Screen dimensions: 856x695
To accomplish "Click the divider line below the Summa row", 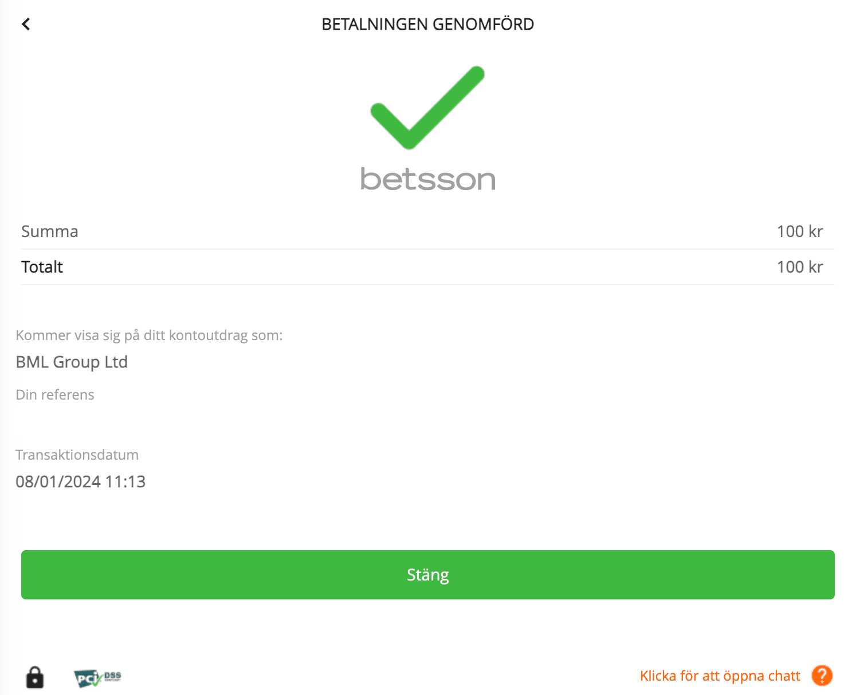I will pyautogui.click(x=427, y=249).
